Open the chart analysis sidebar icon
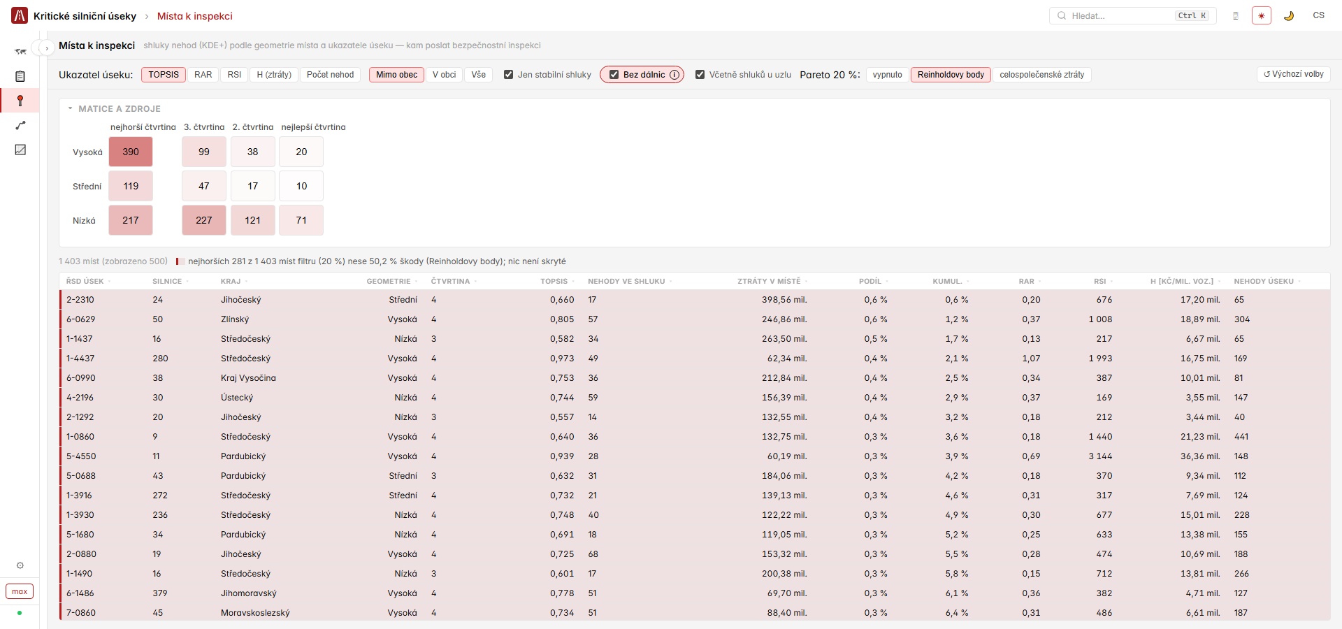The width and height of the screenshot is (1342, 629). (x=20, y=150)
